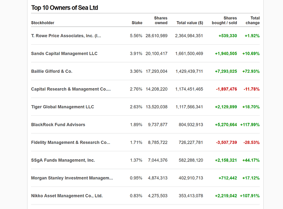
Task: Select total value 402,910,713
Action: pyautogui.click(x=191, y=178)
